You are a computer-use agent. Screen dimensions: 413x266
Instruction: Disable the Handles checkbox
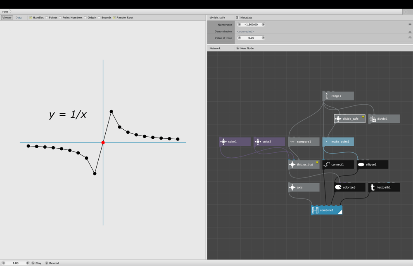pos(31,18)
